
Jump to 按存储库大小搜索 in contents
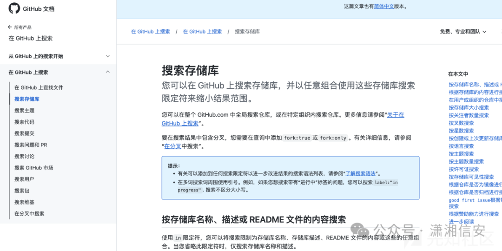coord(469,107)
